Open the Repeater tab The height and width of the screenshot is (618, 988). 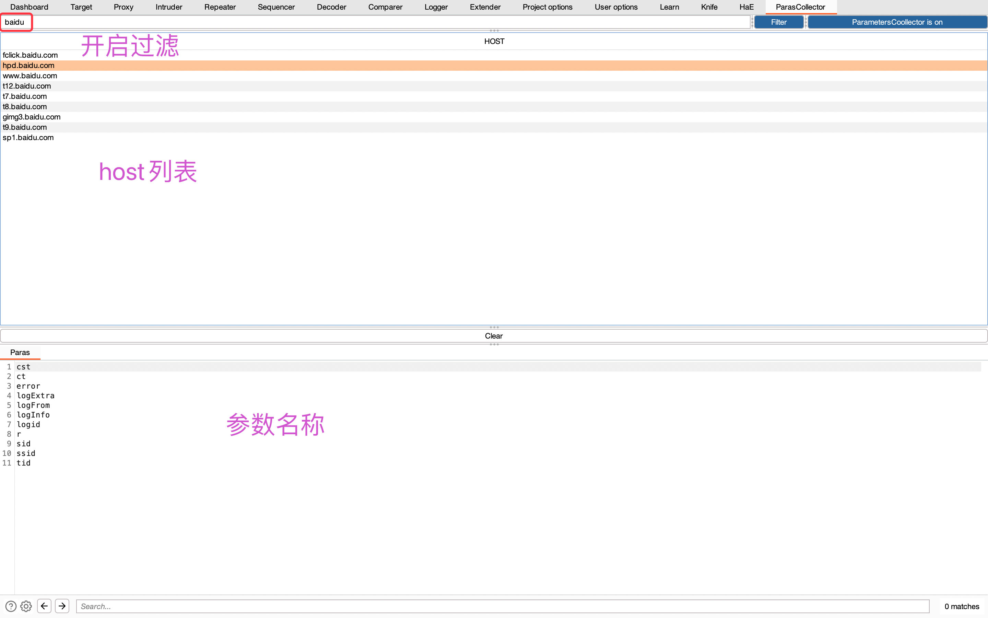[220, 7]
